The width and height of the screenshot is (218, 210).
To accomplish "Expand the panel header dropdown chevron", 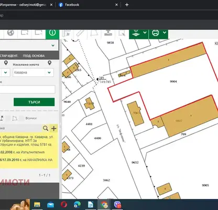I will pos(53,46).
